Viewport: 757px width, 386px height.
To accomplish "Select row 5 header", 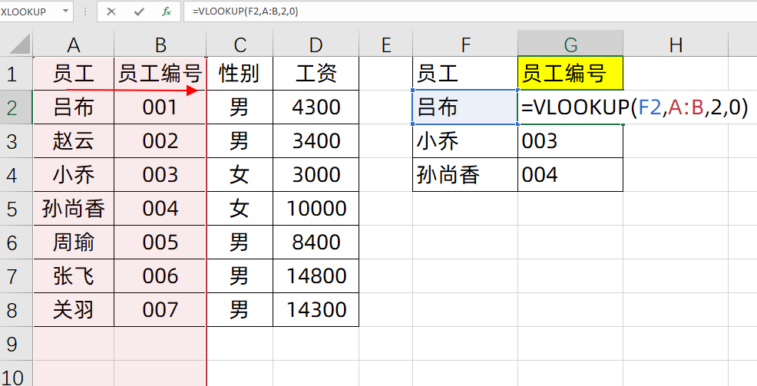I will [15, 209].
